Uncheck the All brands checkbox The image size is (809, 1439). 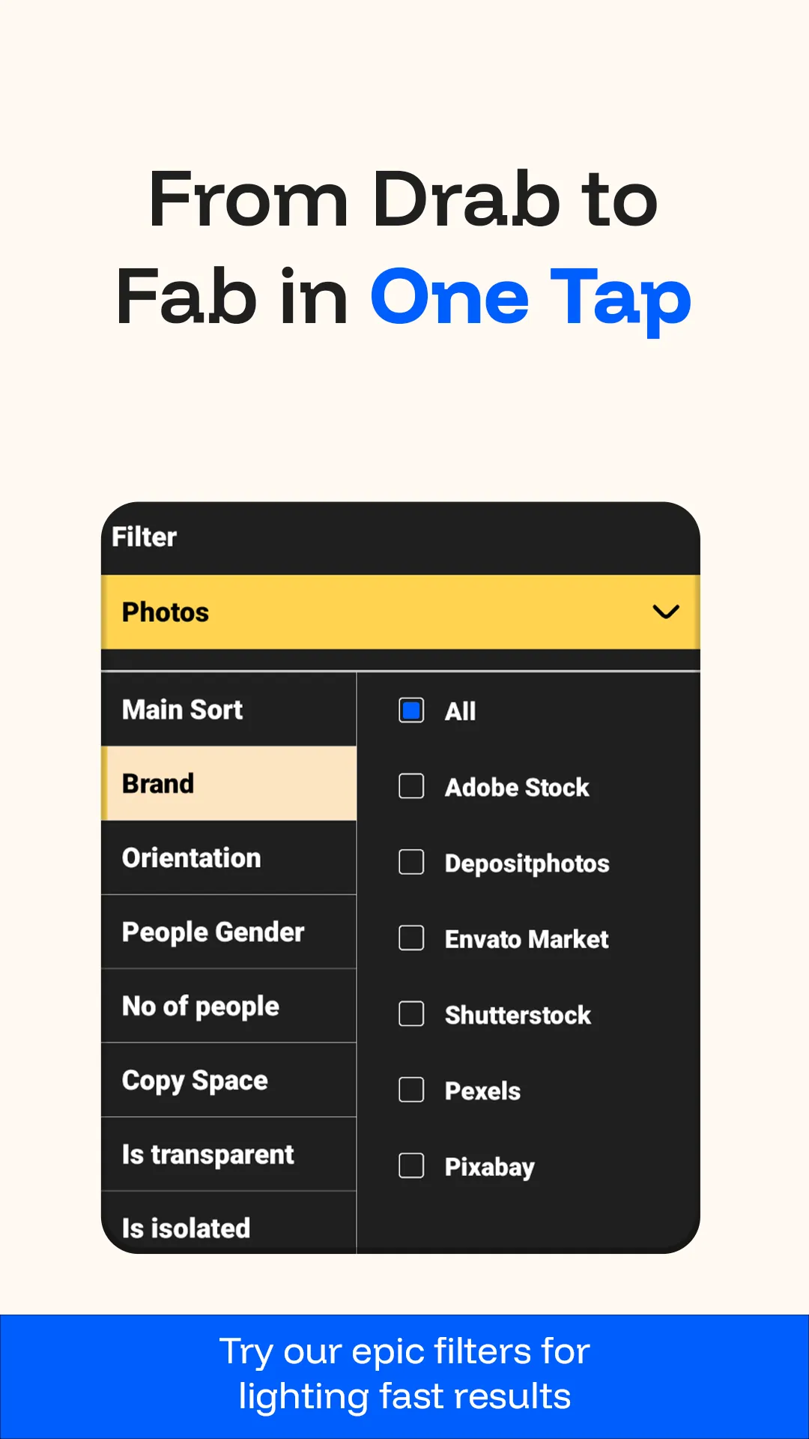tap(411, 711)
